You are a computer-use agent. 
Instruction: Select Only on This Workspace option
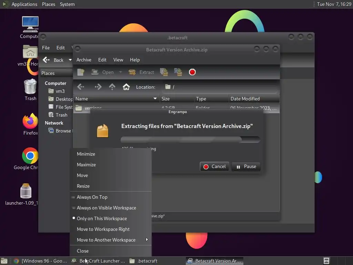[x=111, y=218]
